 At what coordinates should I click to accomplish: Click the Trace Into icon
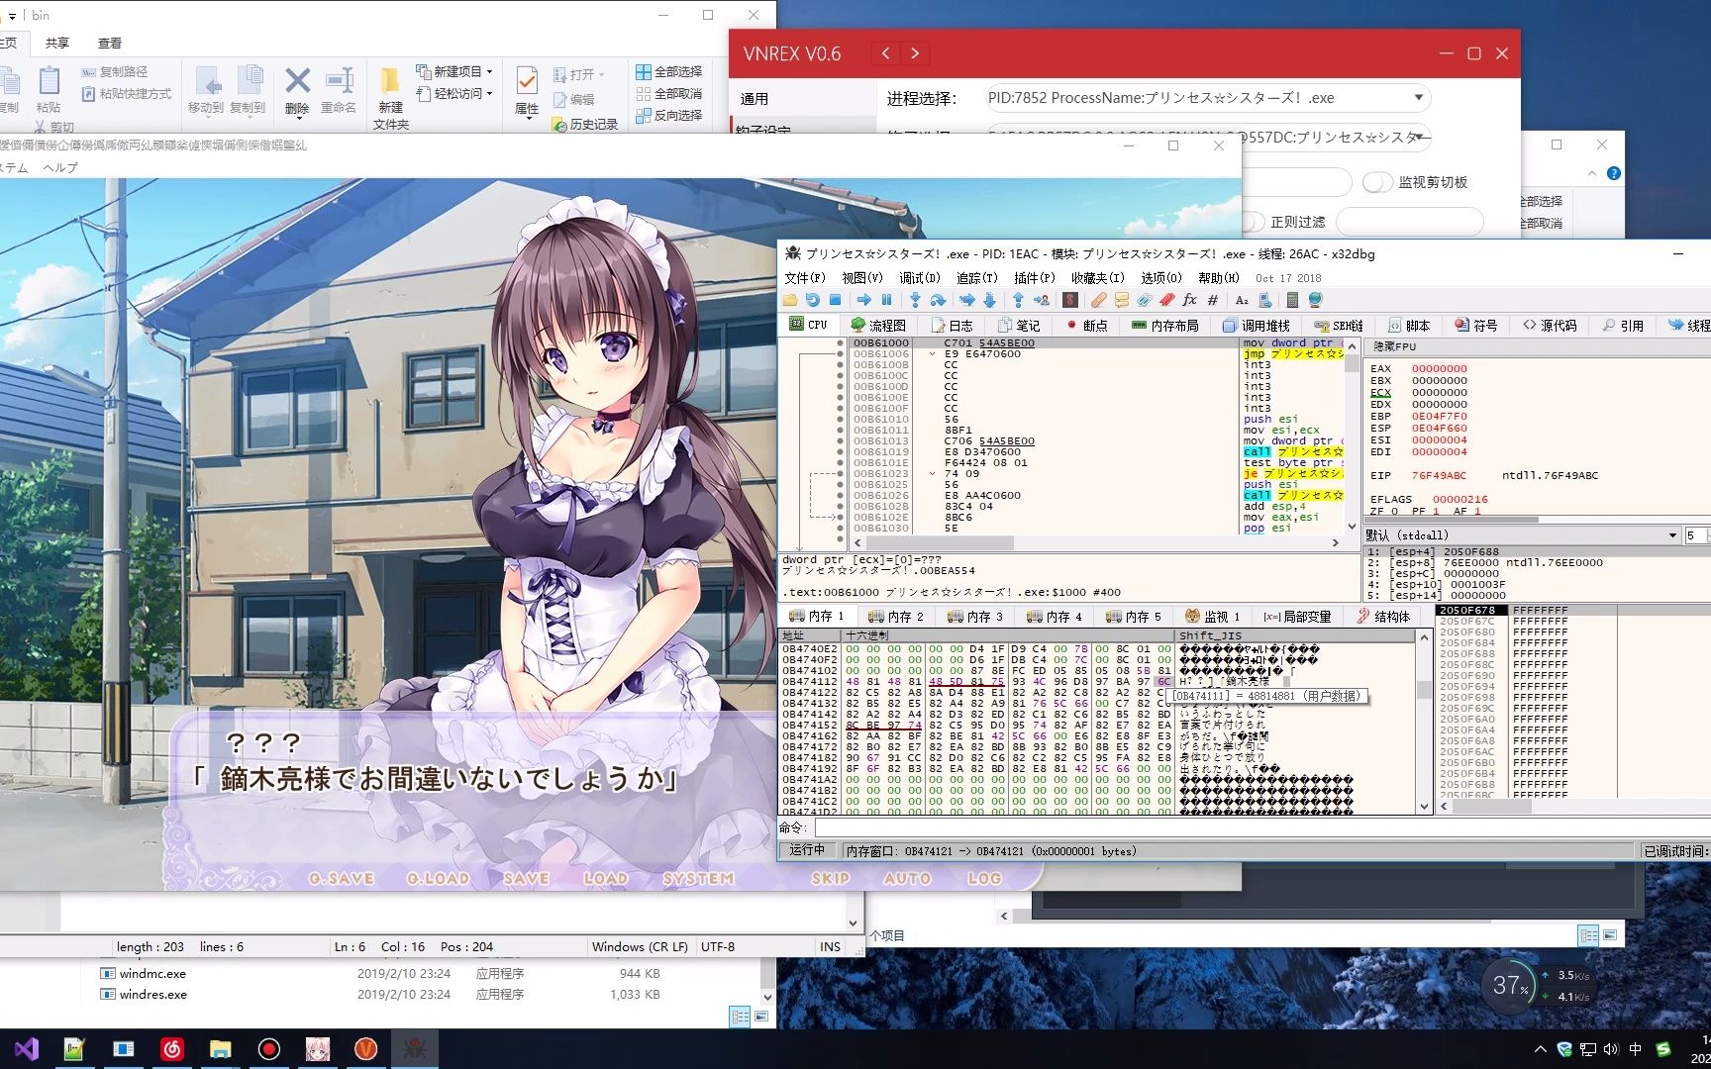[967, 300]
